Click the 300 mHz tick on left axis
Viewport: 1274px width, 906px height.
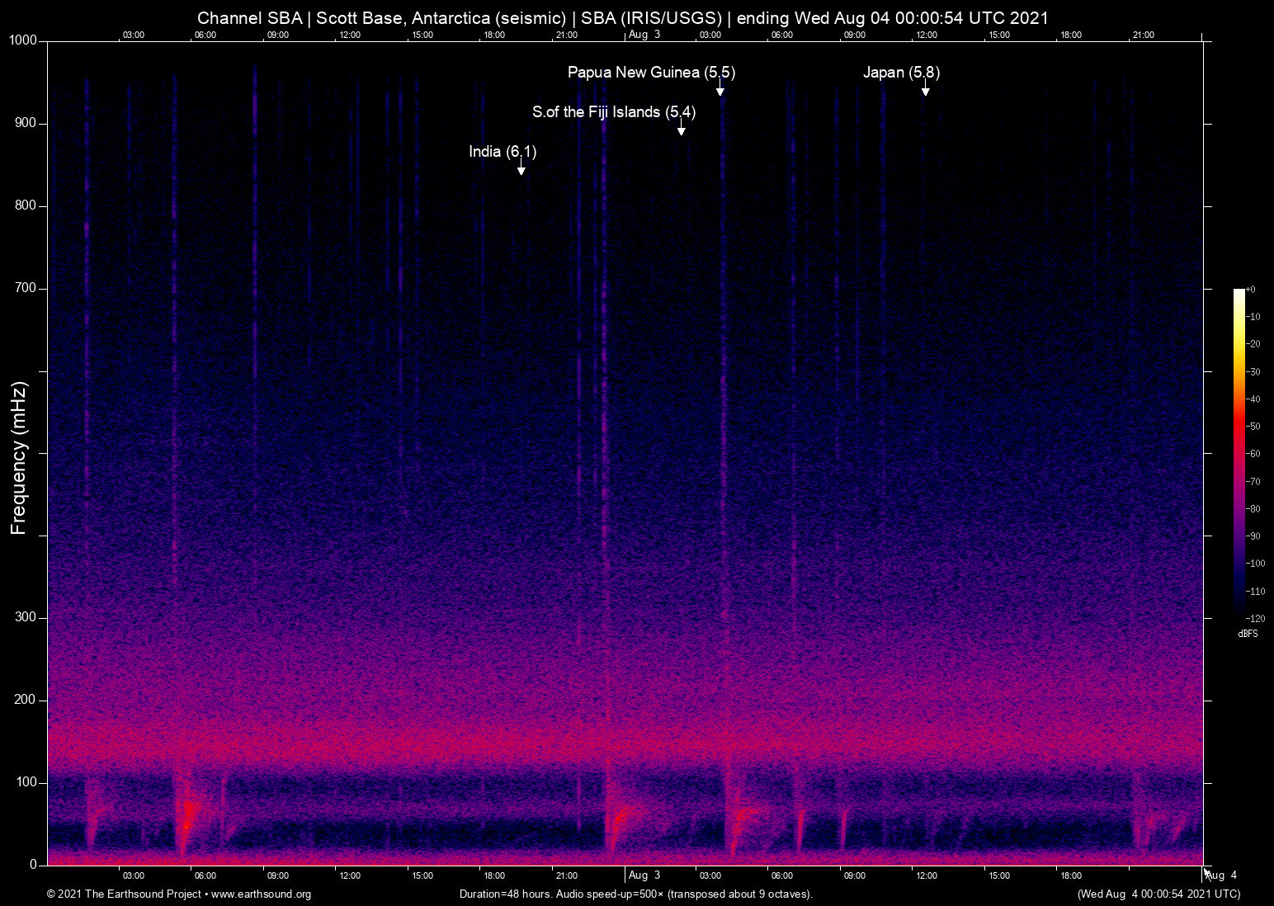[x=26, y=616]
